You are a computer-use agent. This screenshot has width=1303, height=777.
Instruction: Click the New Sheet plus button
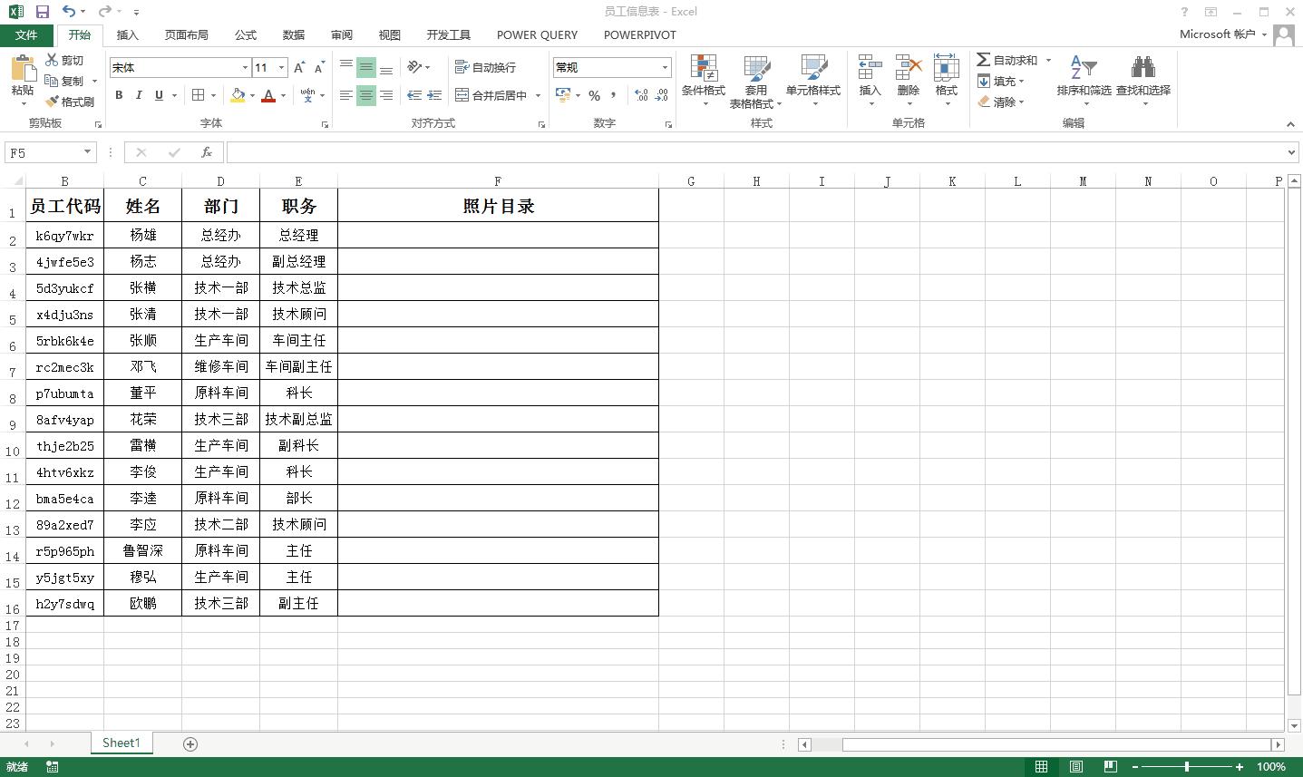[190, 743]
